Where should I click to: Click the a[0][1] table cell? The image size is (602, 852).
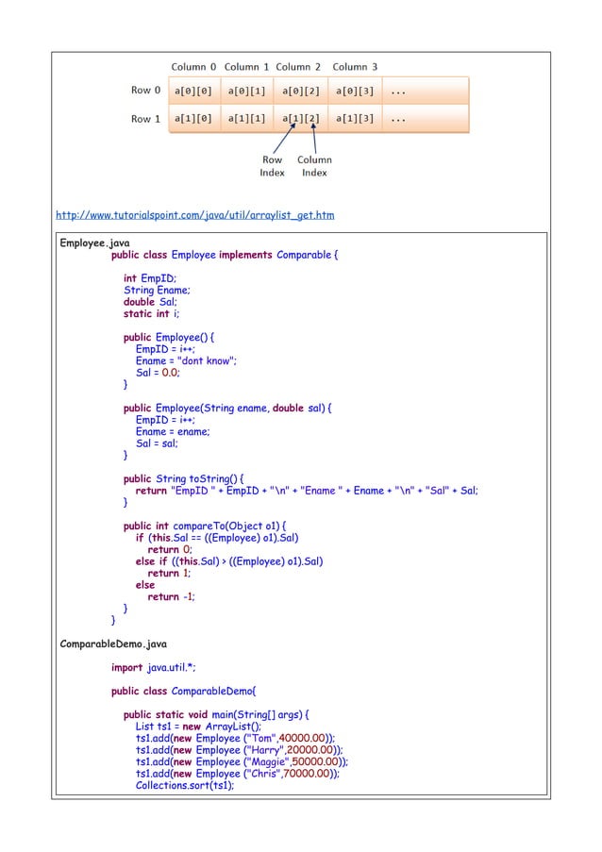pyautogui.click(x=246, y=91)
